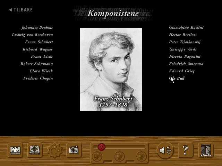Viewport: 222px width, 166px height.
Task: Open help with the question mark
Action: coord(186,150)
